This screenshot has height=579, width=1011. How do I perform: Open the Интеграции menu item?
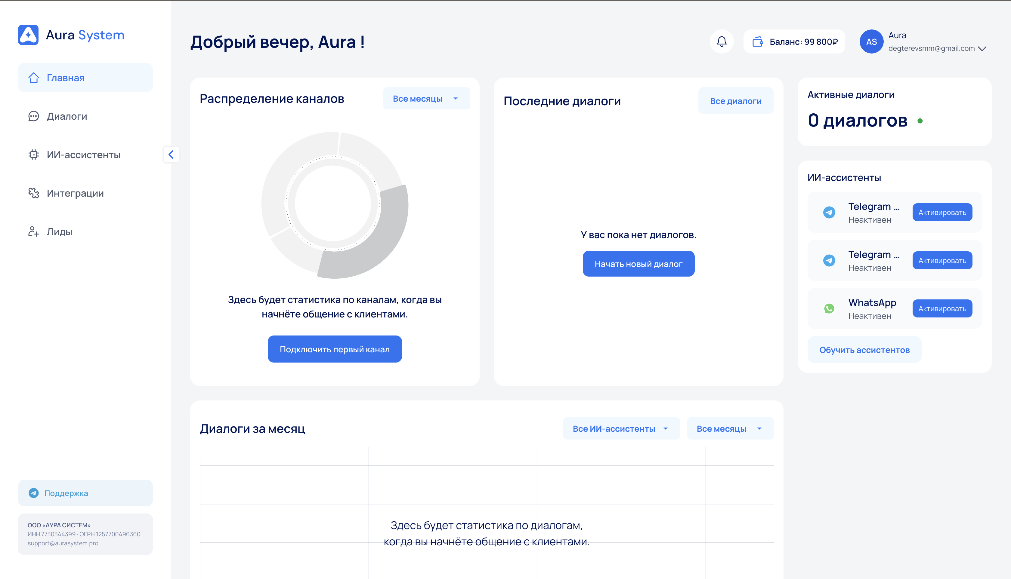tap(75, 193)
